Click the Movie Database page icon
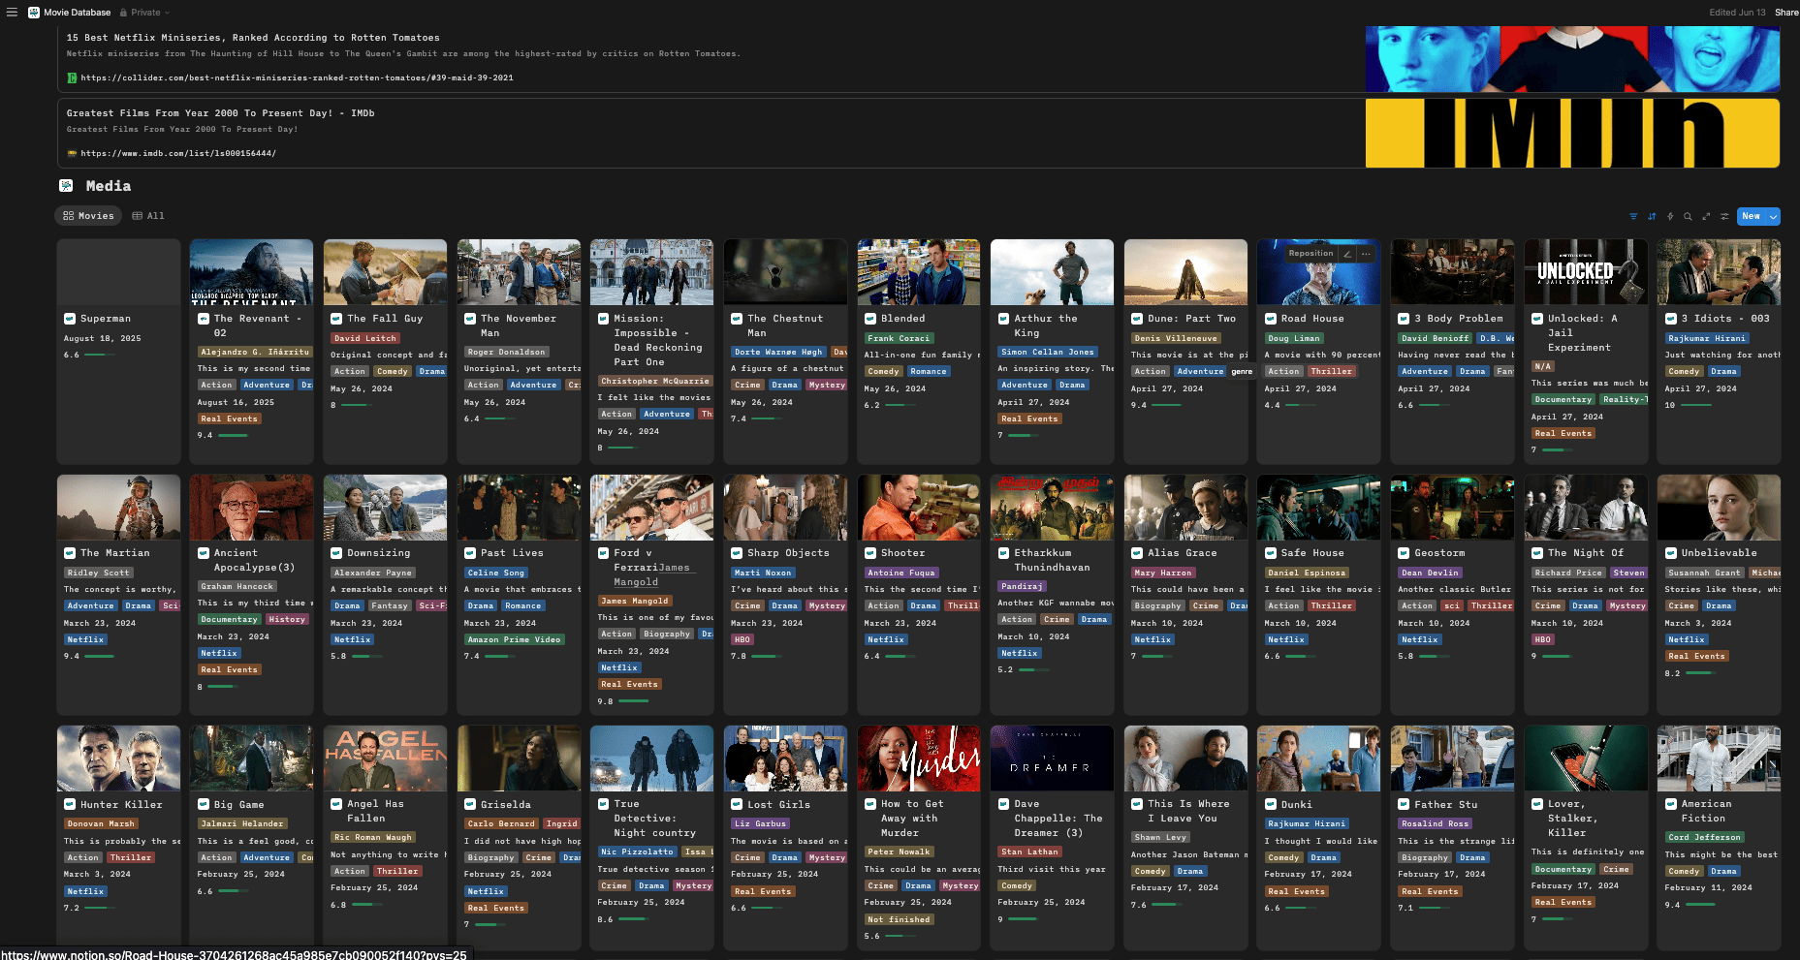This screenshot has width=1800, height=960. [34, 13]
